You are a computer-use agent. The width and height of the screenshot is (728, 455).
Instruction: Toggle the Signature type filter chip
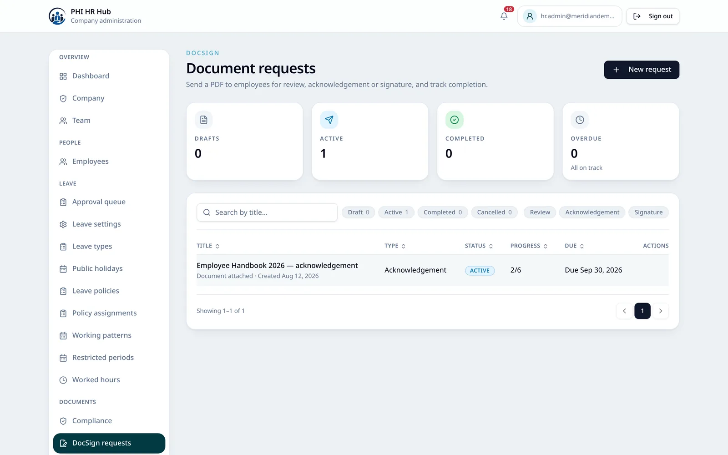(648, 212)
